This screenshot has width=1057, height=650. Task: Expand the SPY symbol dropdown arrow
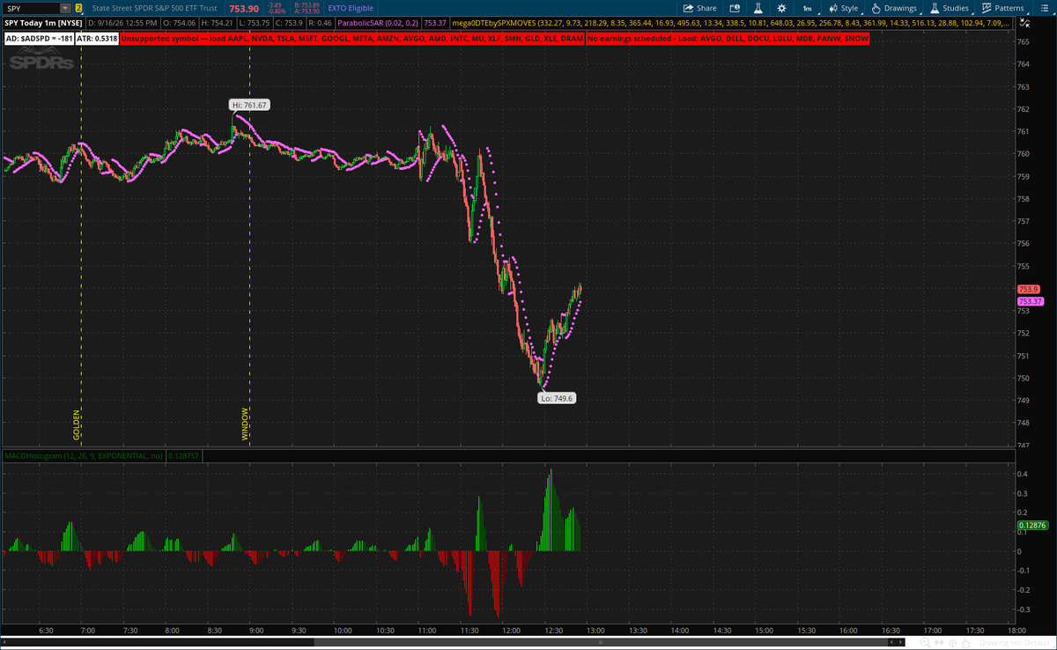tap(65, 8)
